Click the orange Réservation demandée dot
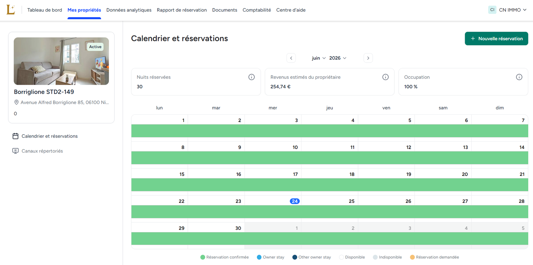This screenshot has height=265, width=533. 412,257
